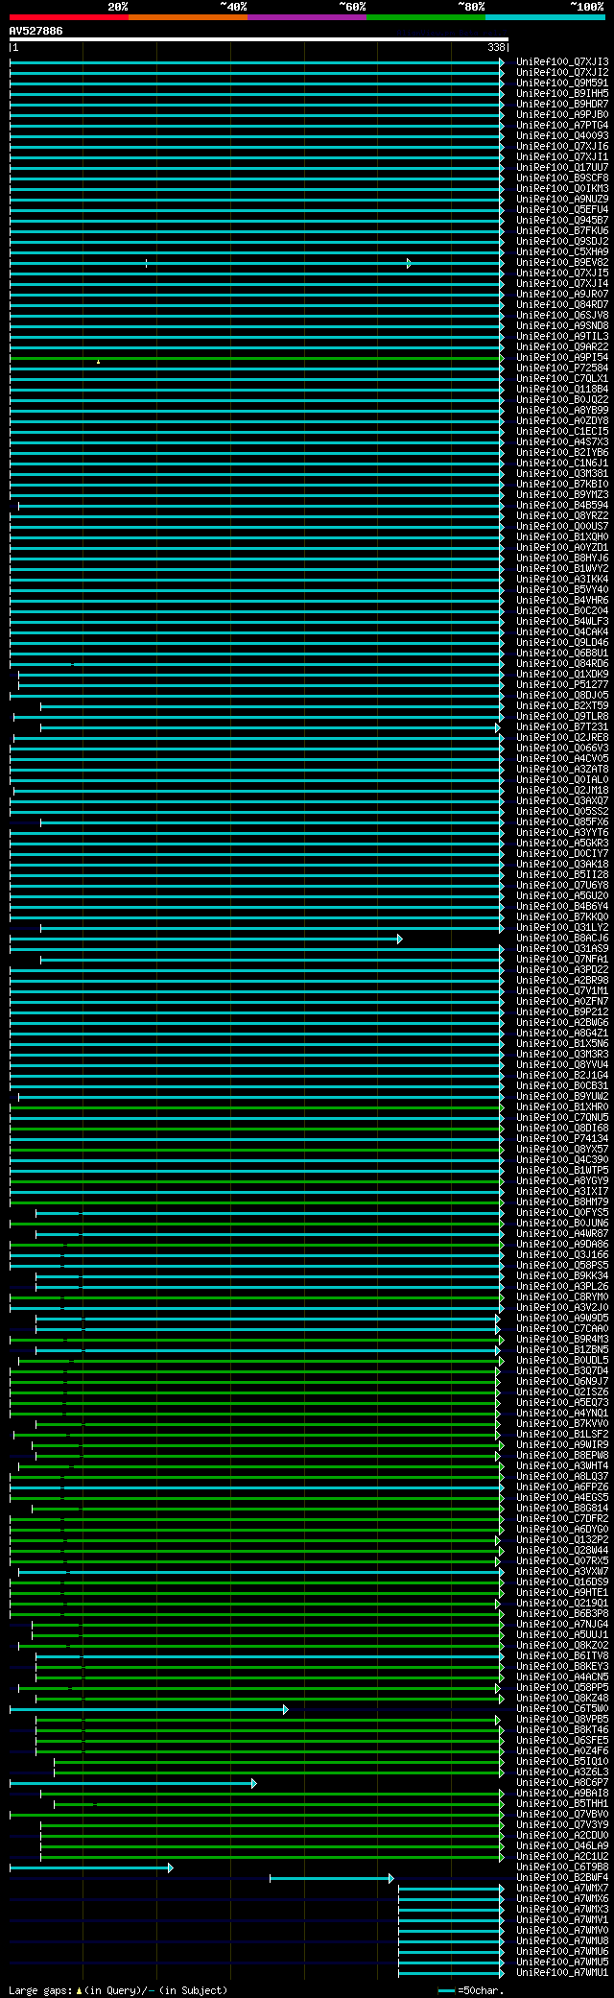The image size is (614, 1998).
Task: Select the UniRef100_Q3AXQ7 label
Action: 562,800
